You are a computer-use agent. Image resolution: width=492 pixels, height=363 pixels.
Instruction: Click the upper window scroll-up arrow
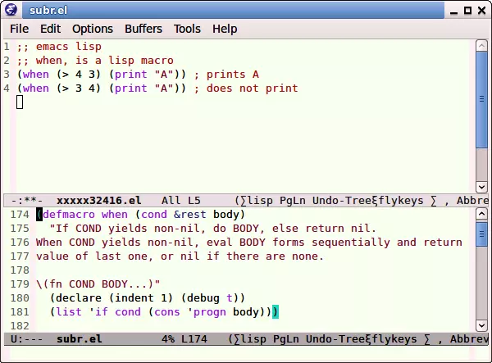pos(481,46)
